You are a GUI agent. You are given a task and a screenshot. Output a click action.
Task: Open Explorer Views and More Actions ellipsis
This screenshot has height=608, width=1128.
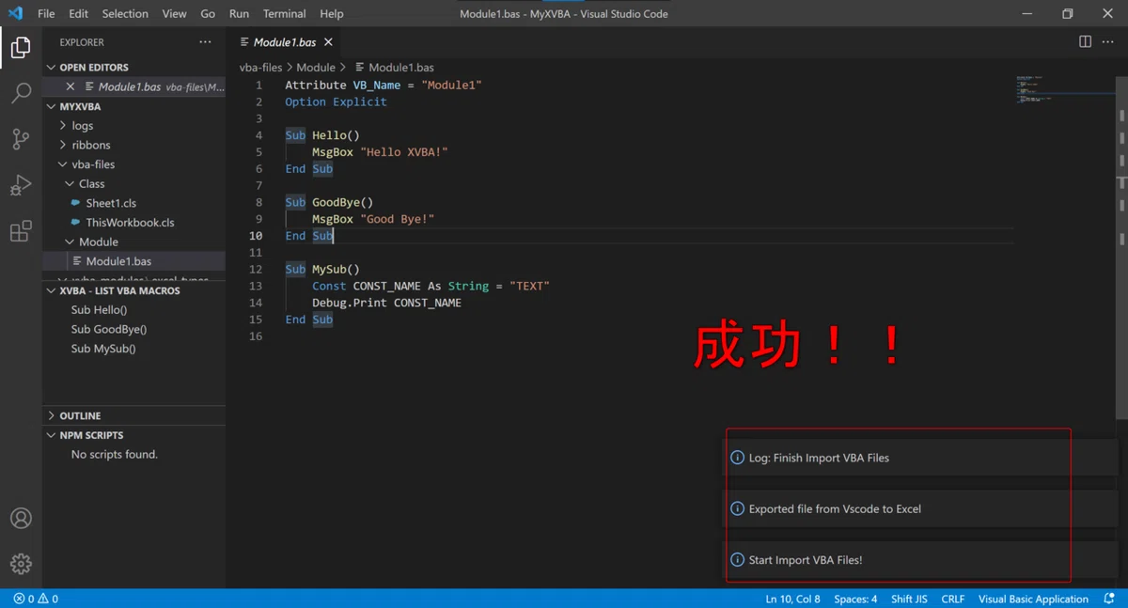tap(205, 42)
